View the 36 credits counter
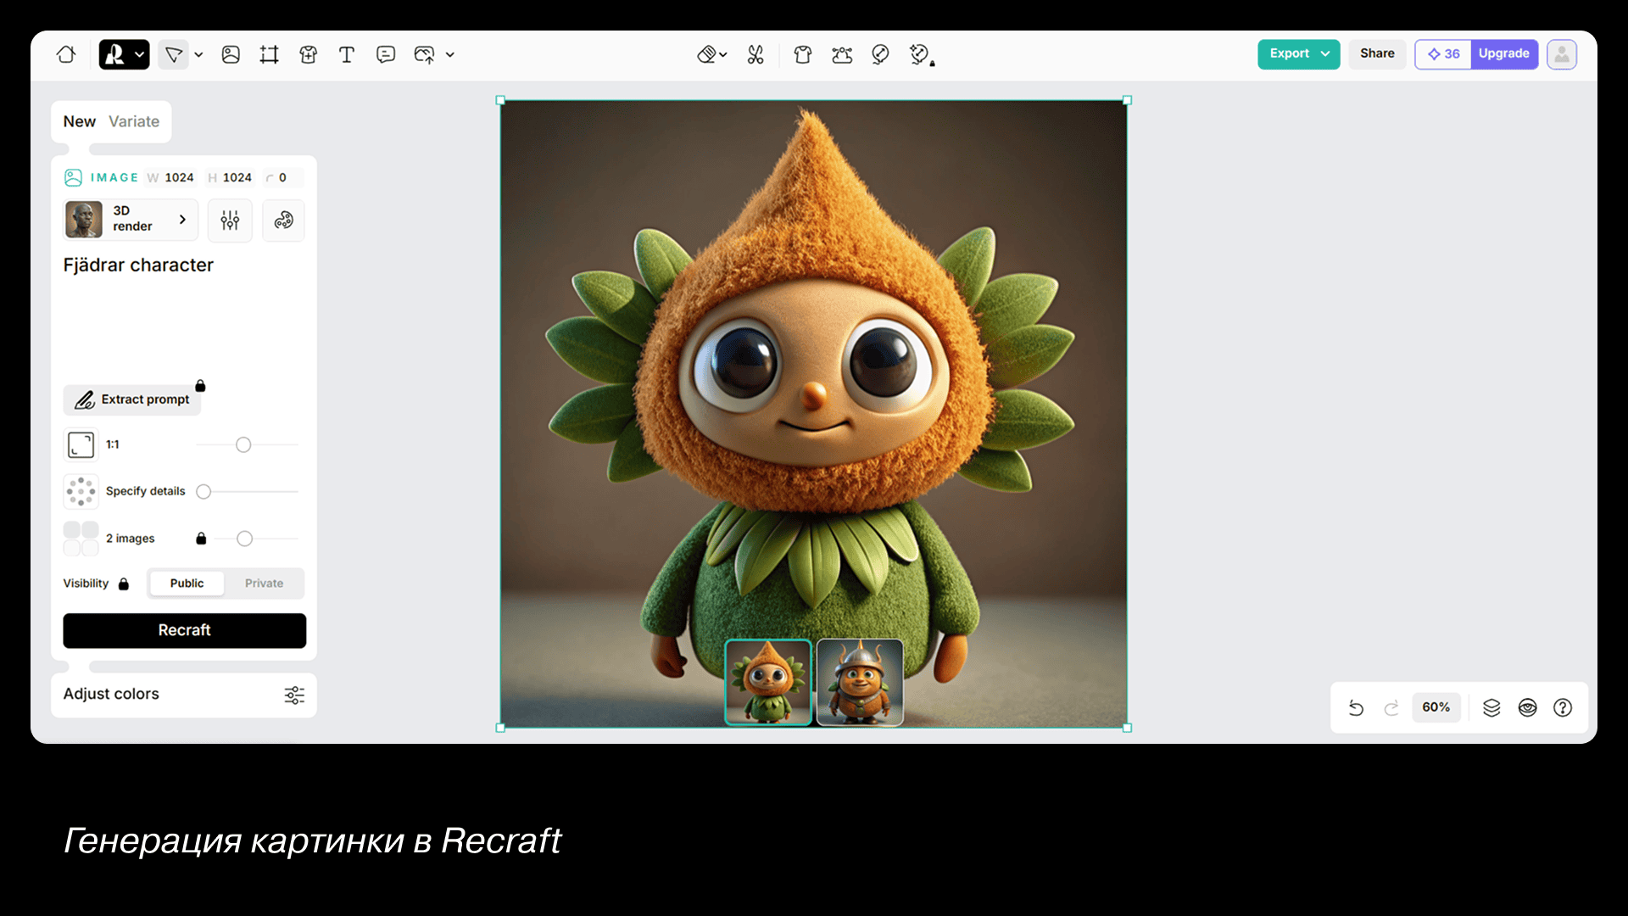The image size is (1628, 916). point(1443,53)
